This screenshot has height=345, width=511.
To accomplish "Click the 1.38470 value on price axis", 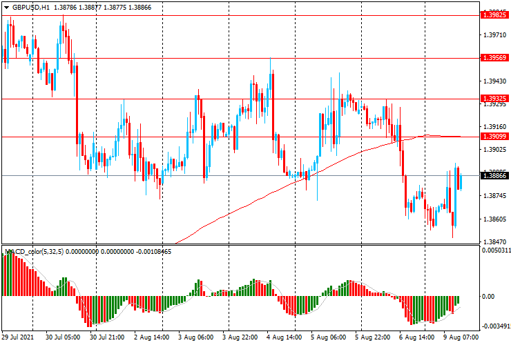I will coord(494,241).
